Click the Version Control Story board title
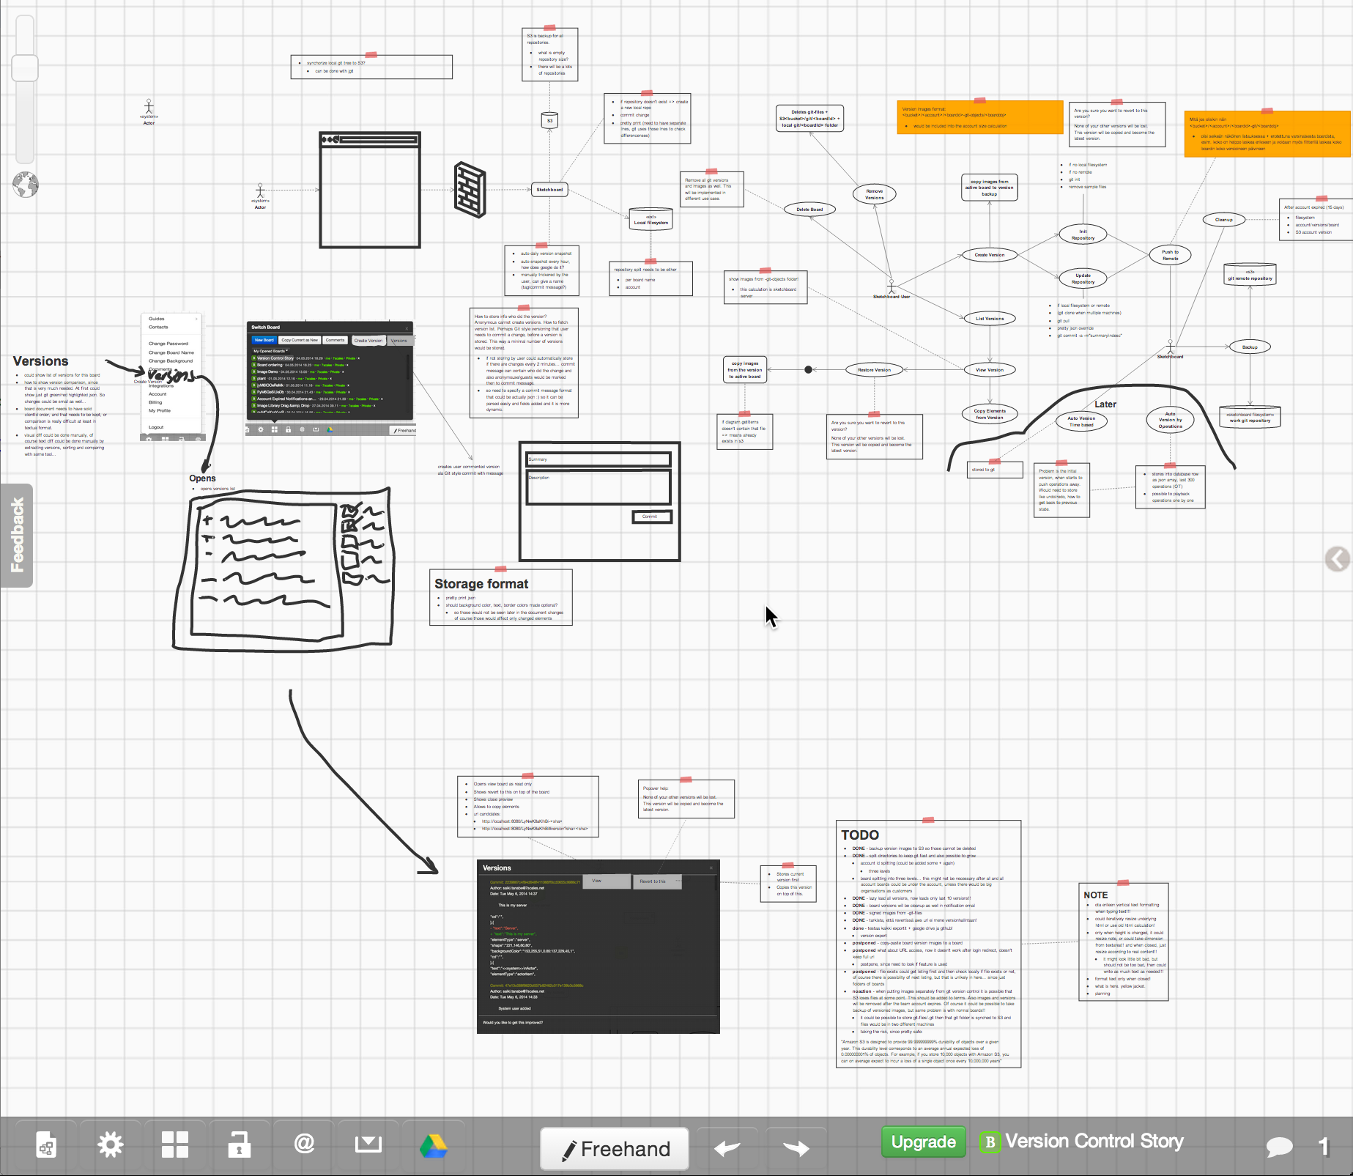 1094,1141
